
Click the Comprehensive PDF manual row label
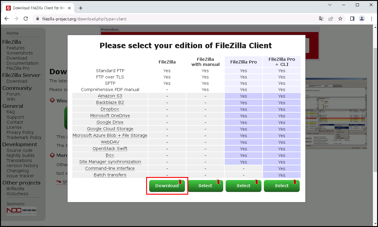(110, 90)
